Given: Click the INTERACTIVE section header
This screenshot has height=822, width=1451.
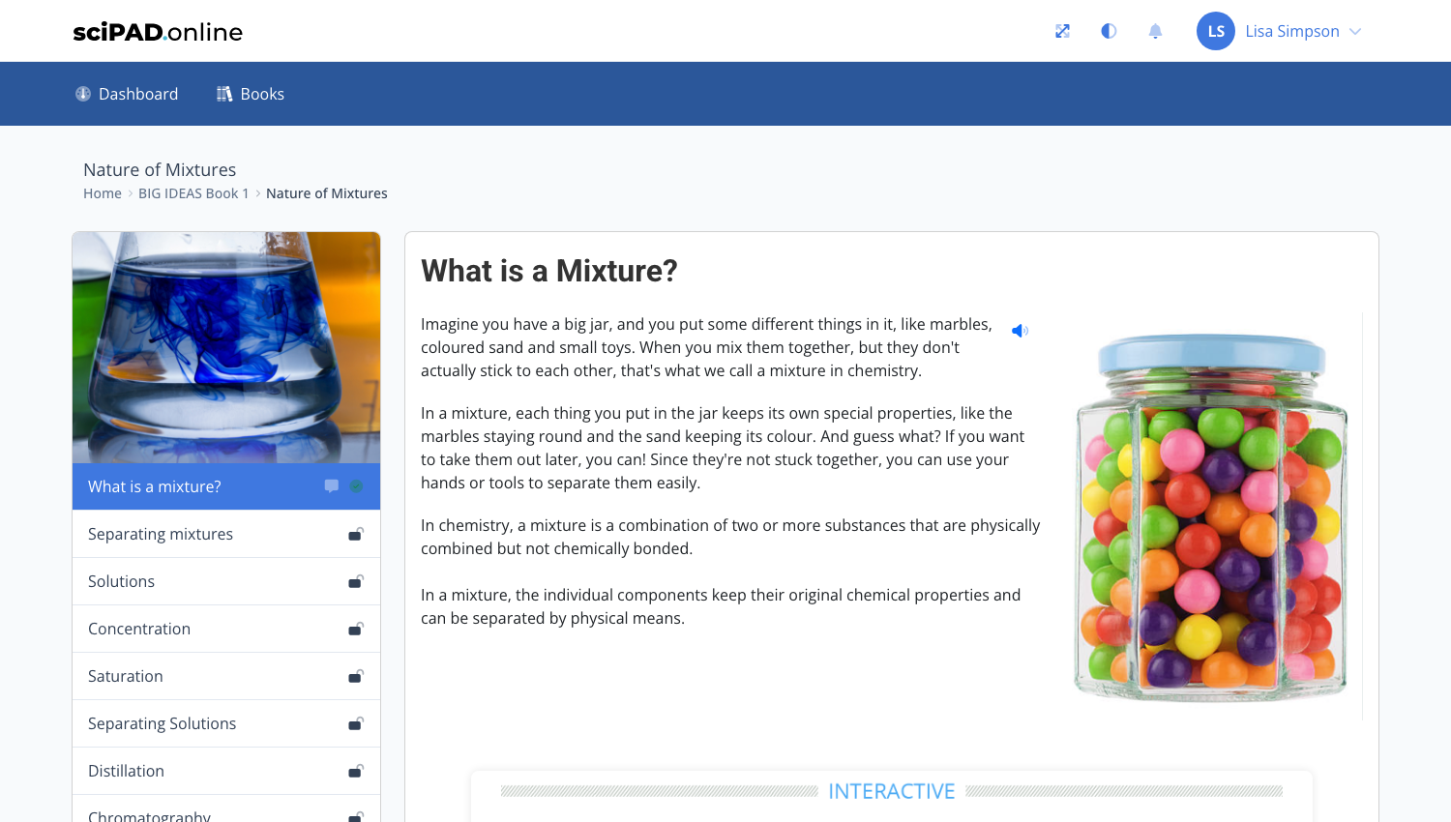Looking at the screenshot, I should pyautogui.click(x=892, y=791).
